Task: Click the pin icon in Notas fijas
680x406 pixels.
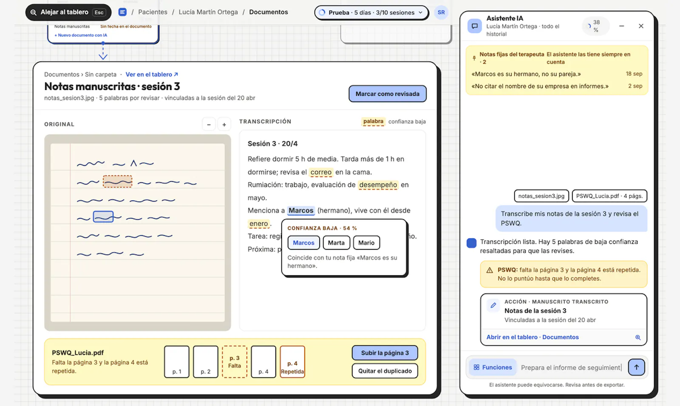Action: (x=474, y=58)
